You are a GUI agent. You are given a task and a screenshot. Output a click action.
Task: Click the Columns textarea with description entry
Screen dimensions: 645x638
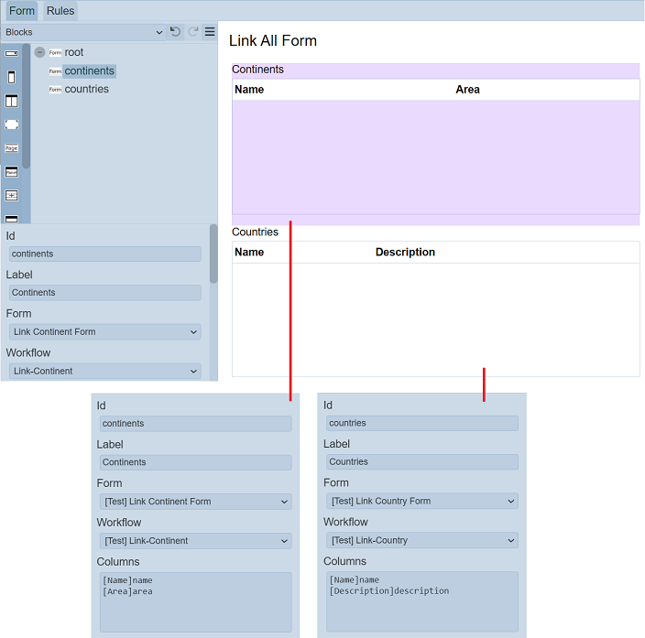click(x=421, y=600)
